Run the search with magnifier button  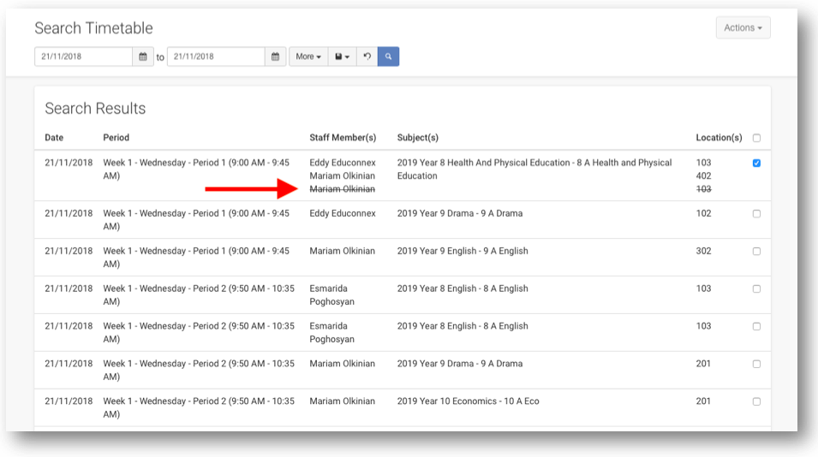tap(388, 56)
